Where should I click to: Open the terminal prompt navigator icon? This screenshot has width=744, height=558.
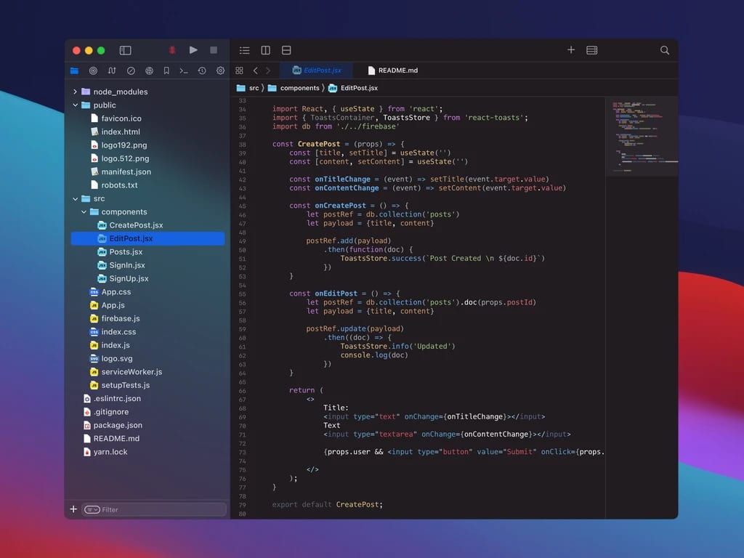tap(184, 70)
